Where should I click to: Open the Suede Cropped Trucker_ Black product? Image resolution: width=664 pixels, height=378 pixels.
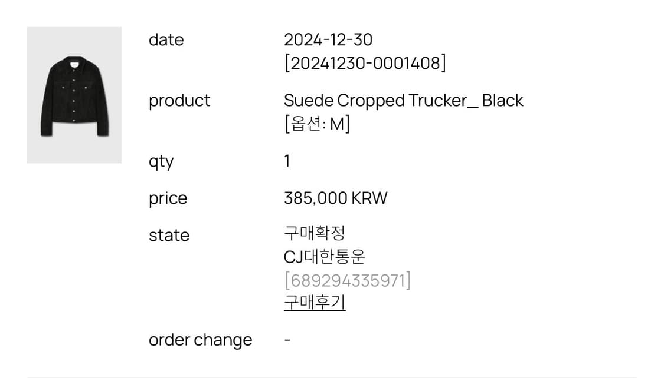pos(403,101)
